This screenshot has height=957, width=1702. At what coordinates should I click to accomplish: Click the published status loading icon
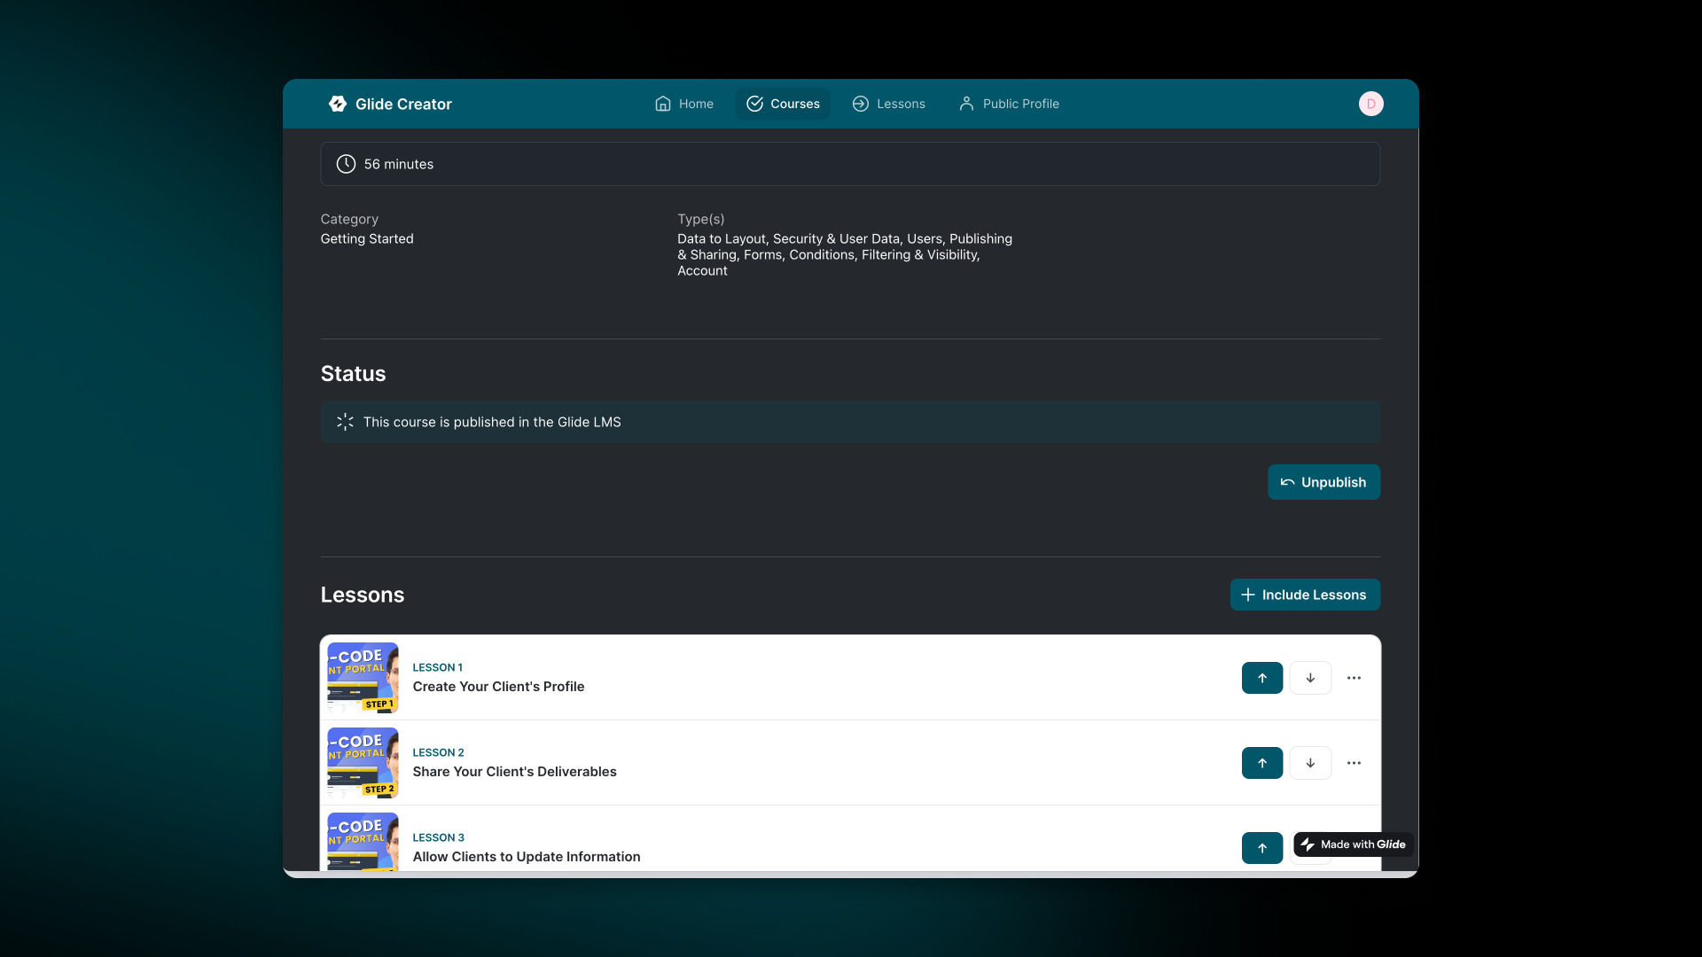coord(345,422)
